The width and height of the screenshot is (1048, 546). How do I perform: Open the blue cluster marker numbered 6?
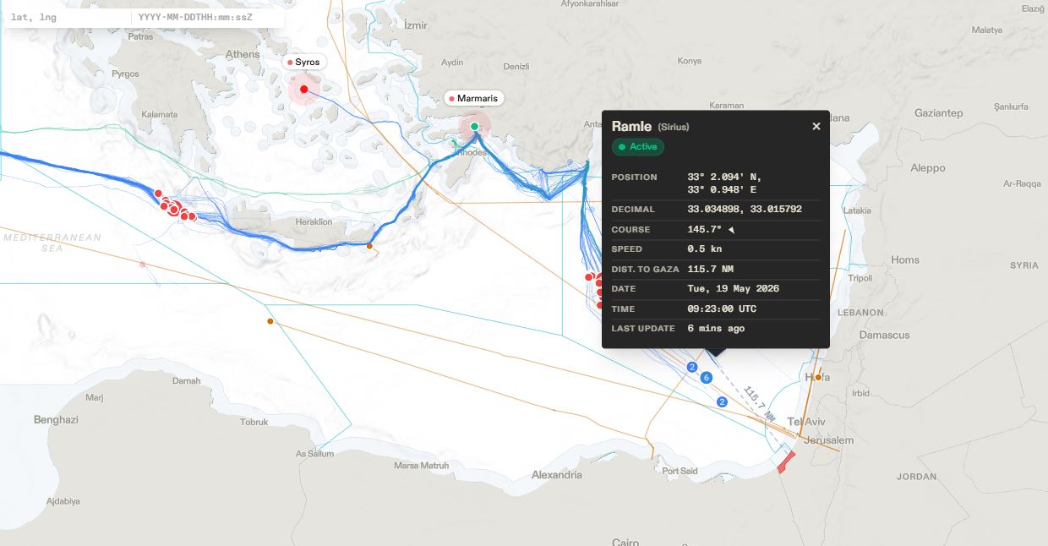[707, 377]
